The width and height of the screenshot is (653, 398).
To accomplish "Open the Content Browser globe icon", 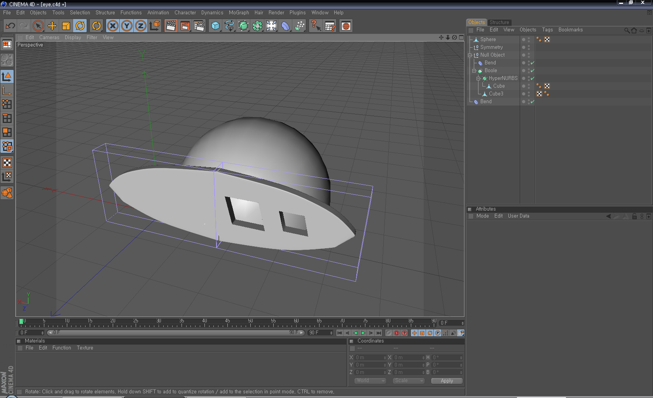I will tap(346, 26).
